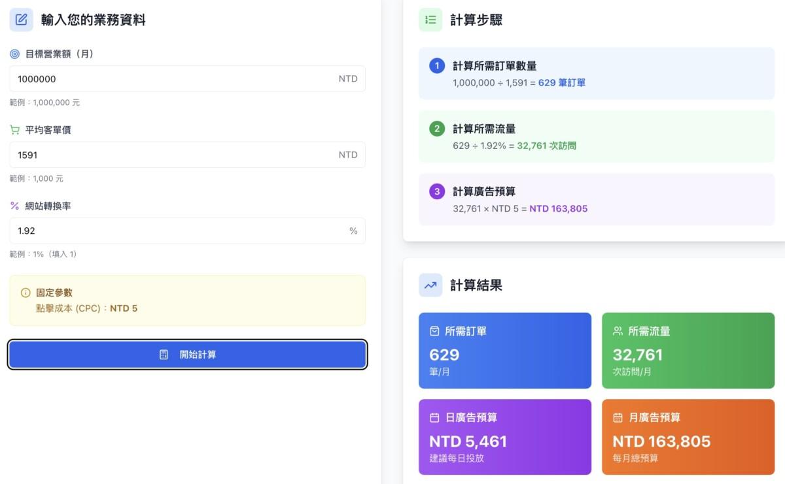Select the 日廣告預算 result card
Image resolution: width=785 pixels, height=484 pixels.
(505, 437)
